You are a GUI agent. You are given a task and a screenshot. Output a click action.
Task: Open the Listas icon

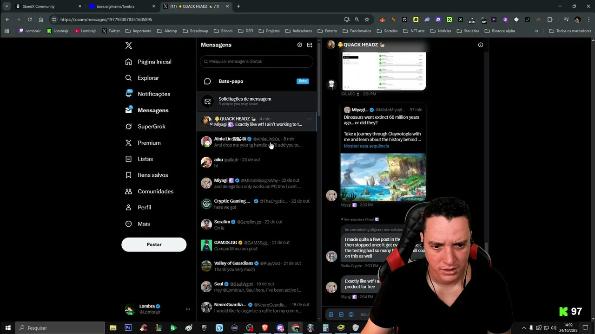pyautogui.click(x=129, y=159)
